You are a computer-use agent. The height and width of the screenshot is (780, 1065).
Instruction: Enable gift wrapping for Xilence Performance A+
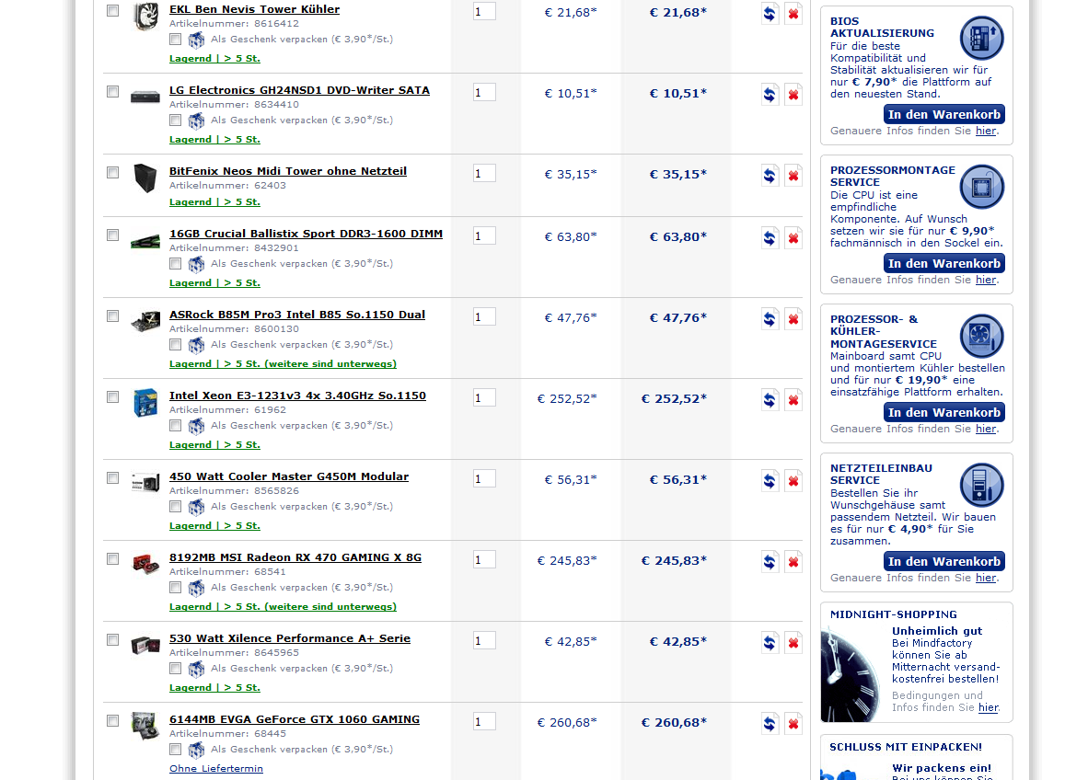[175, 668]
